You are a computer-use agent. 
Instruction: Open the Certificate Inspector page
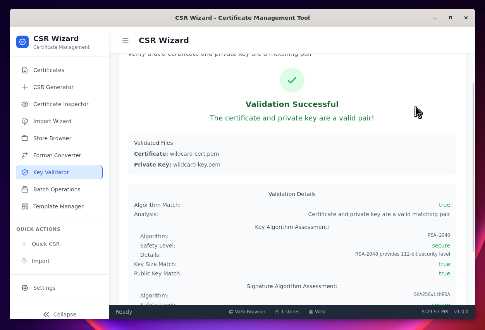click(61, 104)
